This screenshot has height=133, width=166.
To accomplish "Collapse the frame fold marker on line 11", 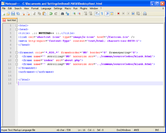I will (x=17, y=64).
